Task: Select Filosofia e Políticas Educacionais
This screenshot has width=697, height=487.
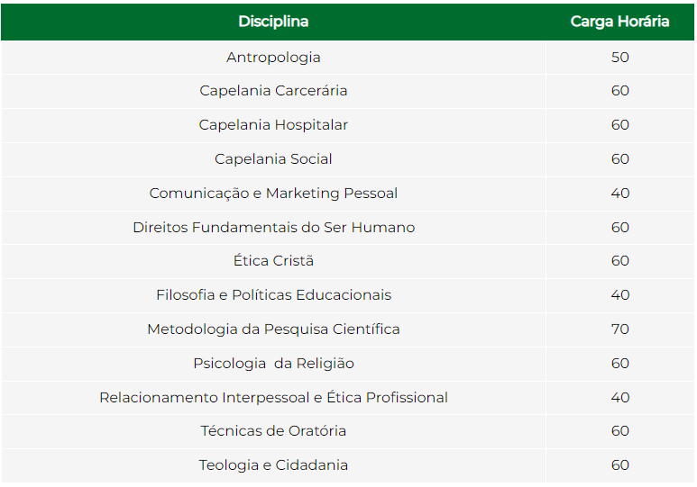Action: coord(273,294)
